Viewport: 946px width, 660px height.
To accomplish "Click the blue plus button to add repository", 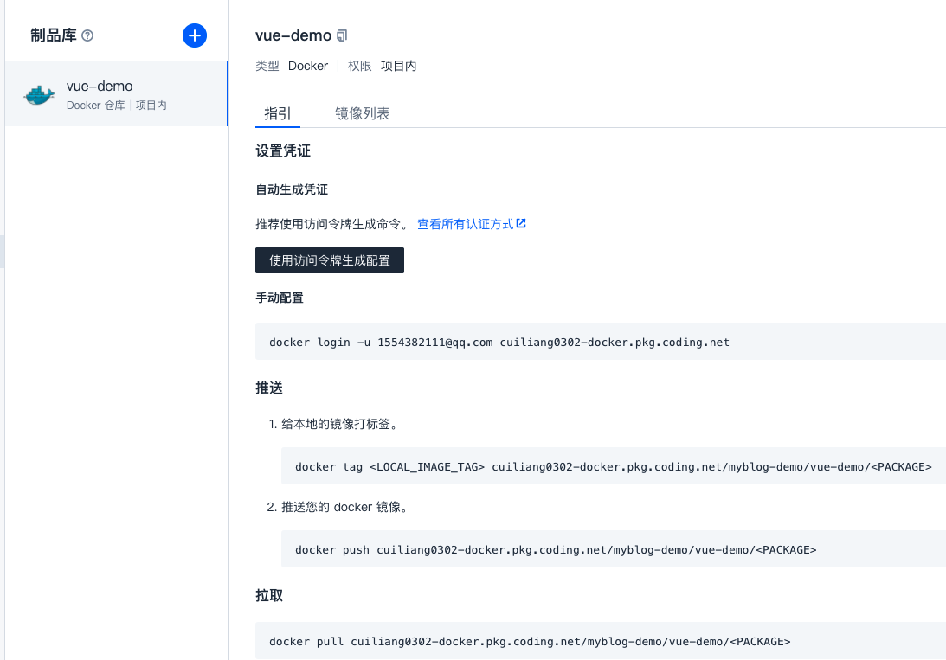I will (x=194, y=35).
